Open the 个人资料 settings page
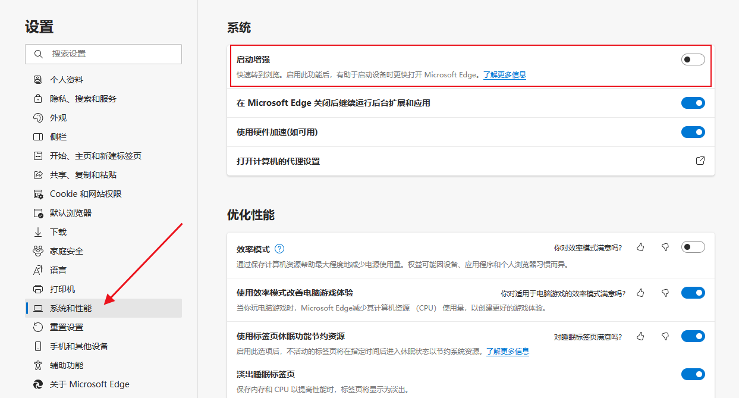 103,80
